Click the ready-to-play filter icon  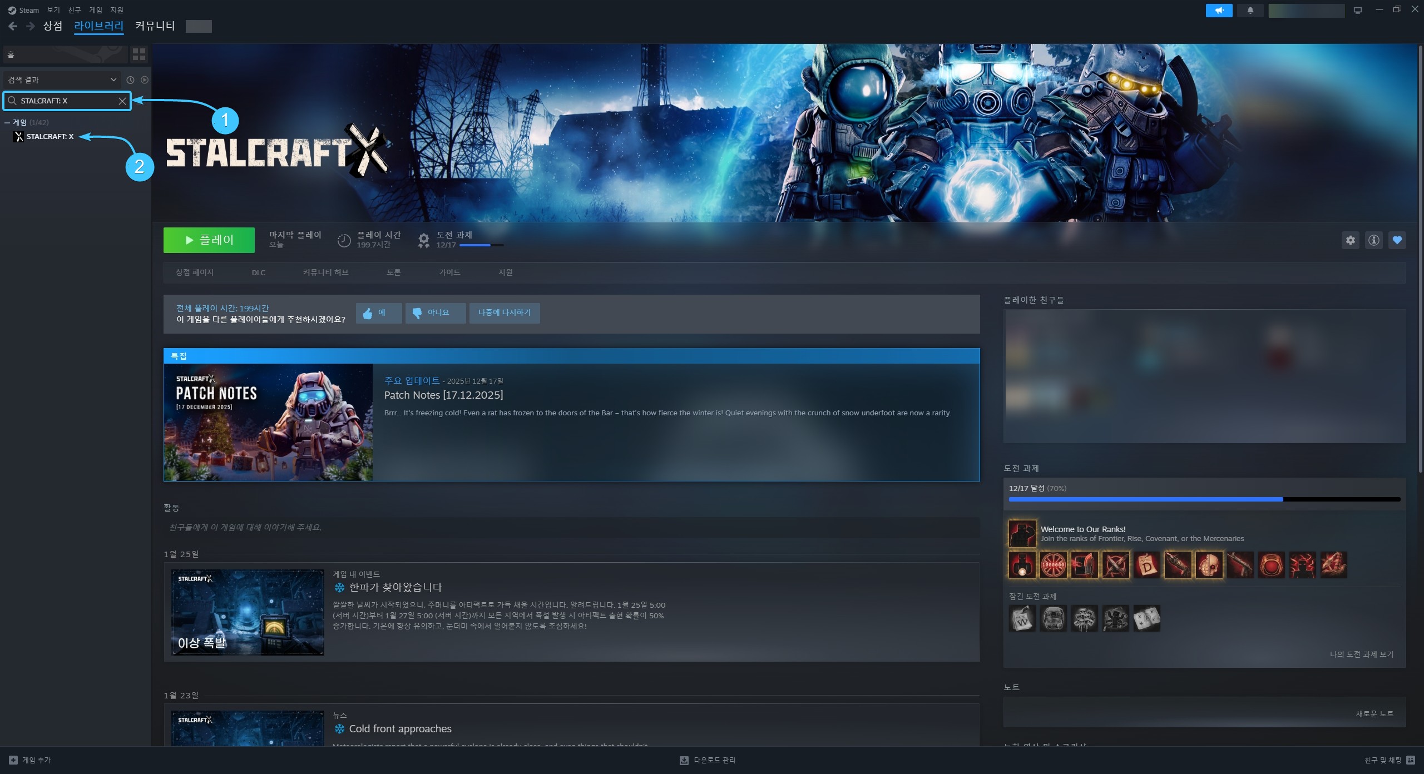pyautogui.click(x=145, y=80)
